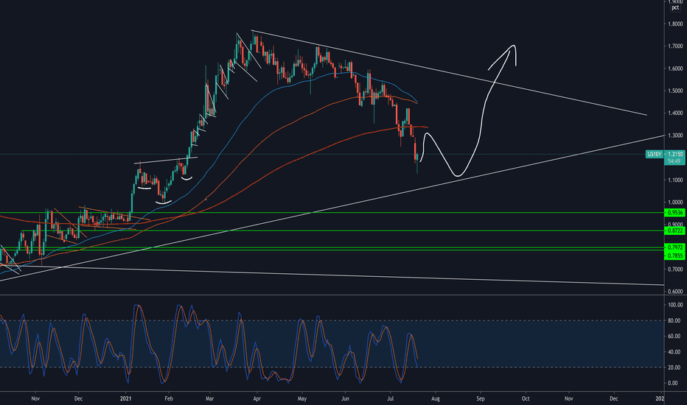
Task: Click the May label on time axis
Action: tap(302, 399)
